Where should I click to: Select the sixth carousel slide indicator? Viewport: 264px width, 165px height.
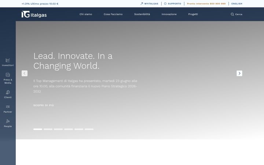coord(89,129)
